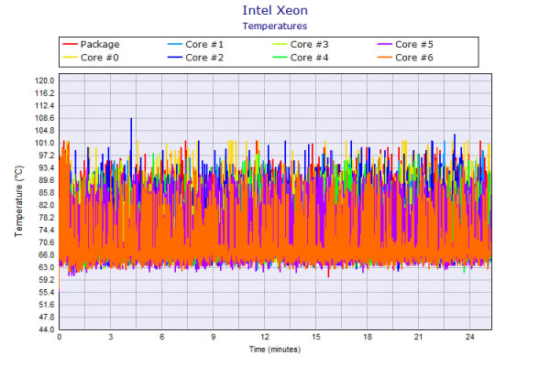Click the 70.6 y-axis value

pos(47,242)
